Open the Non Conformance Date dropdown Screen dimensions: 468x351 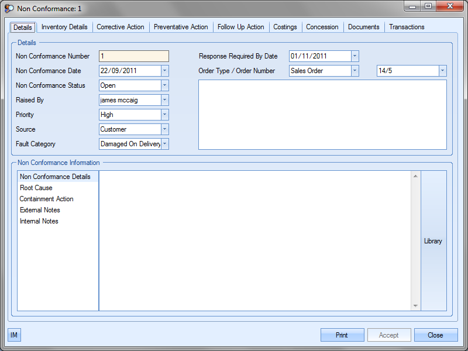click(164, 71)
